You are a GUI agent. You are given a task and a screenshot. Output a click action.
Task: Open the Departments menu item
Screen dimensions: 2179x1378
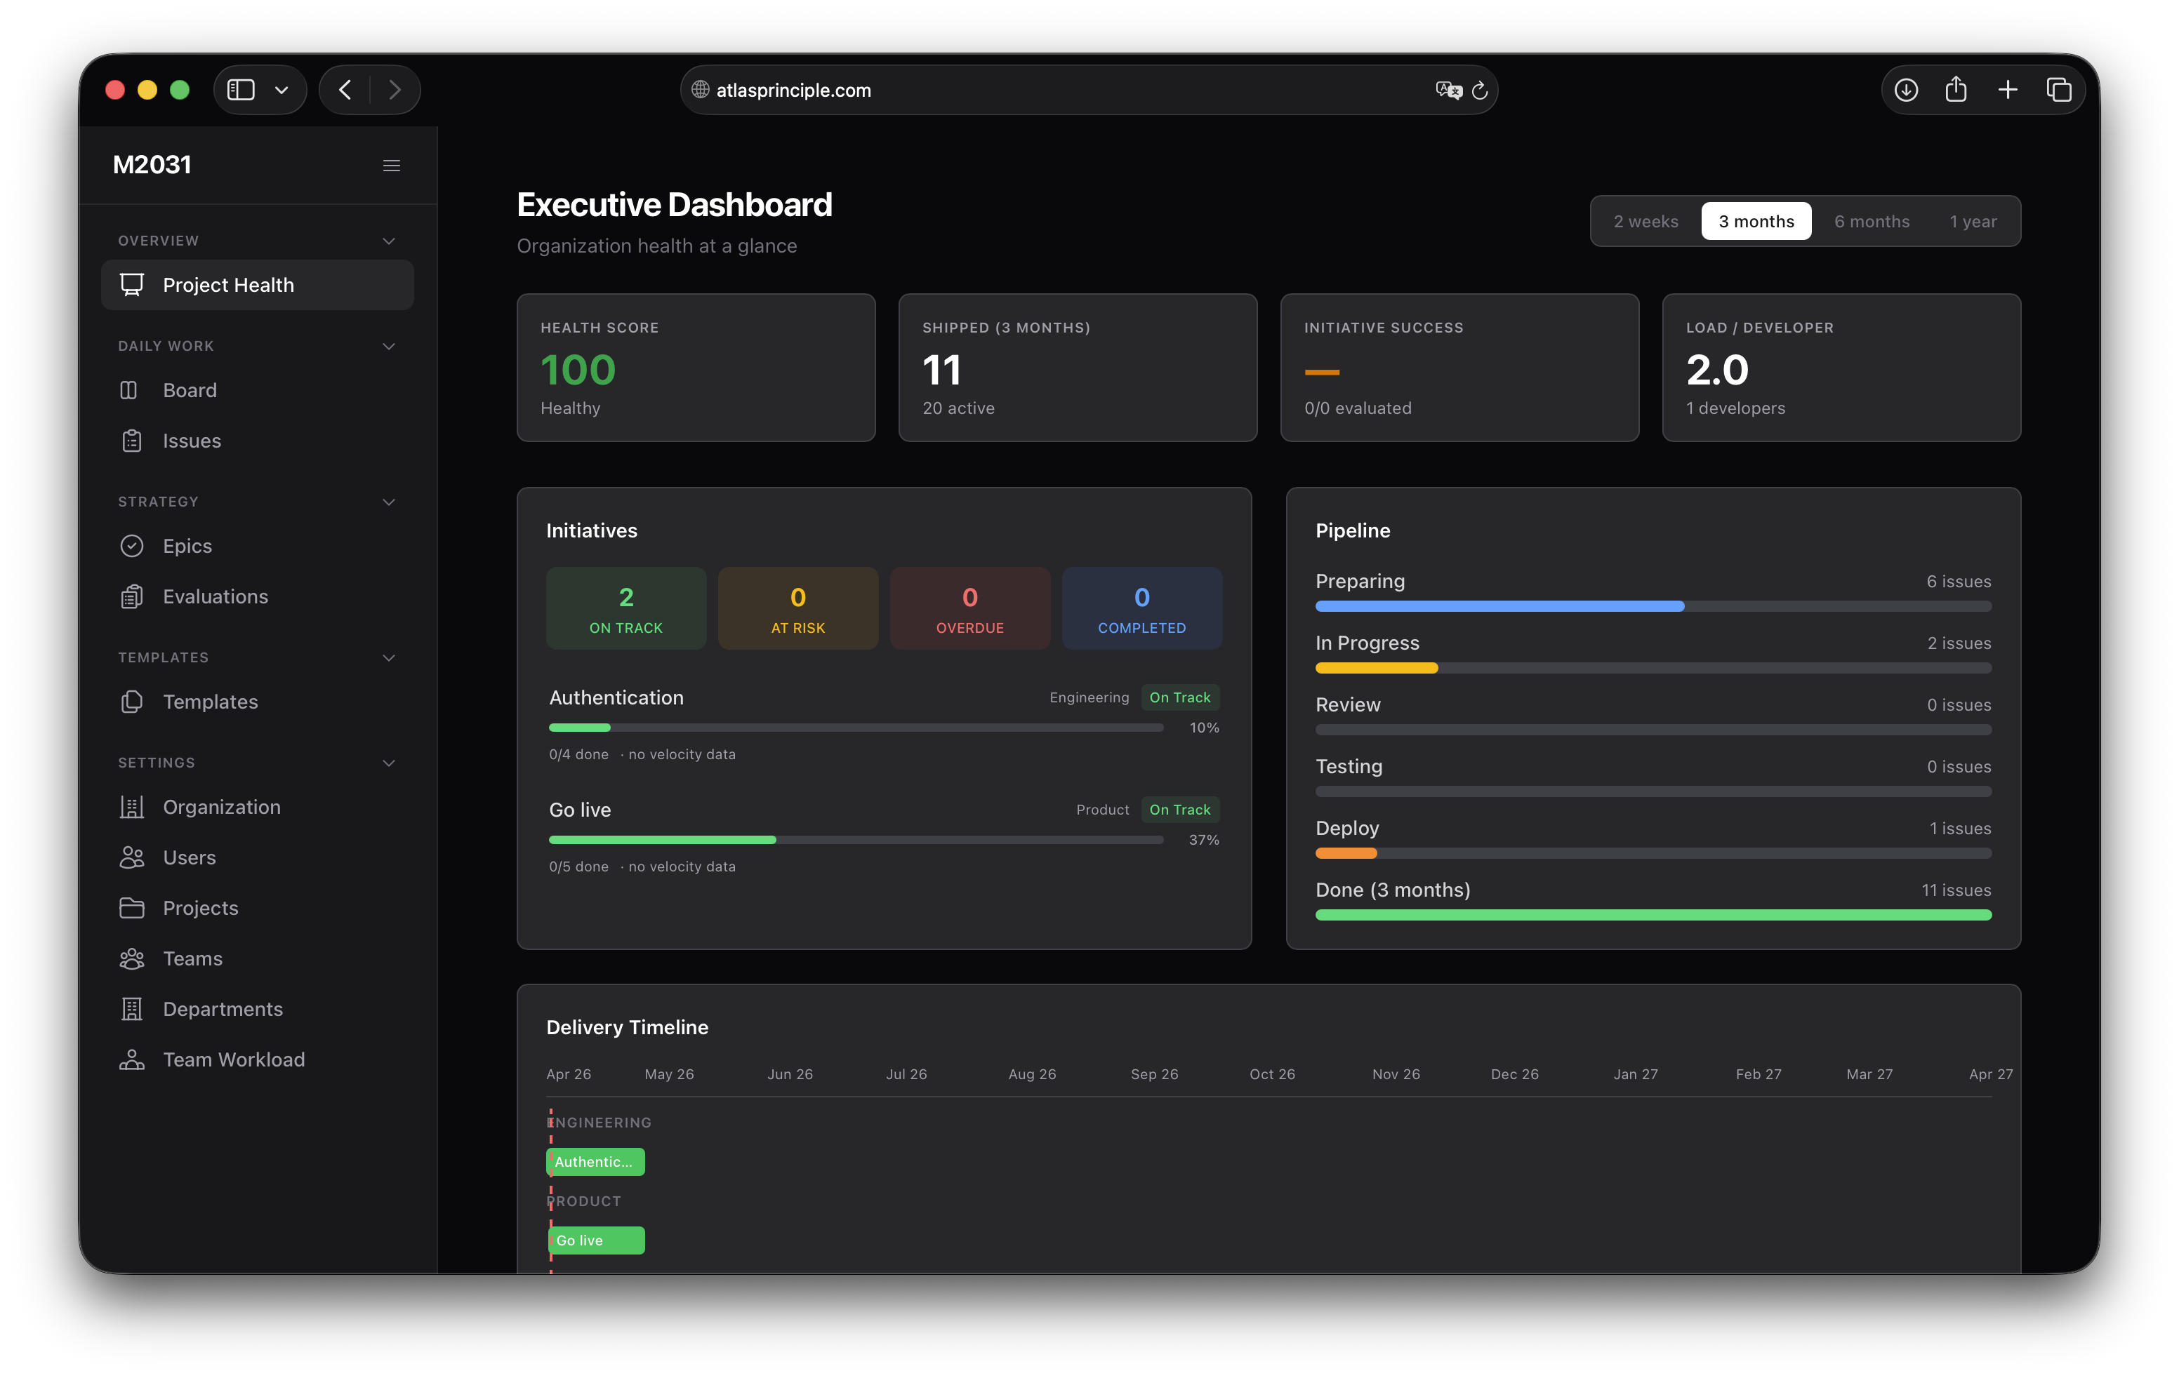point(223,1008)
